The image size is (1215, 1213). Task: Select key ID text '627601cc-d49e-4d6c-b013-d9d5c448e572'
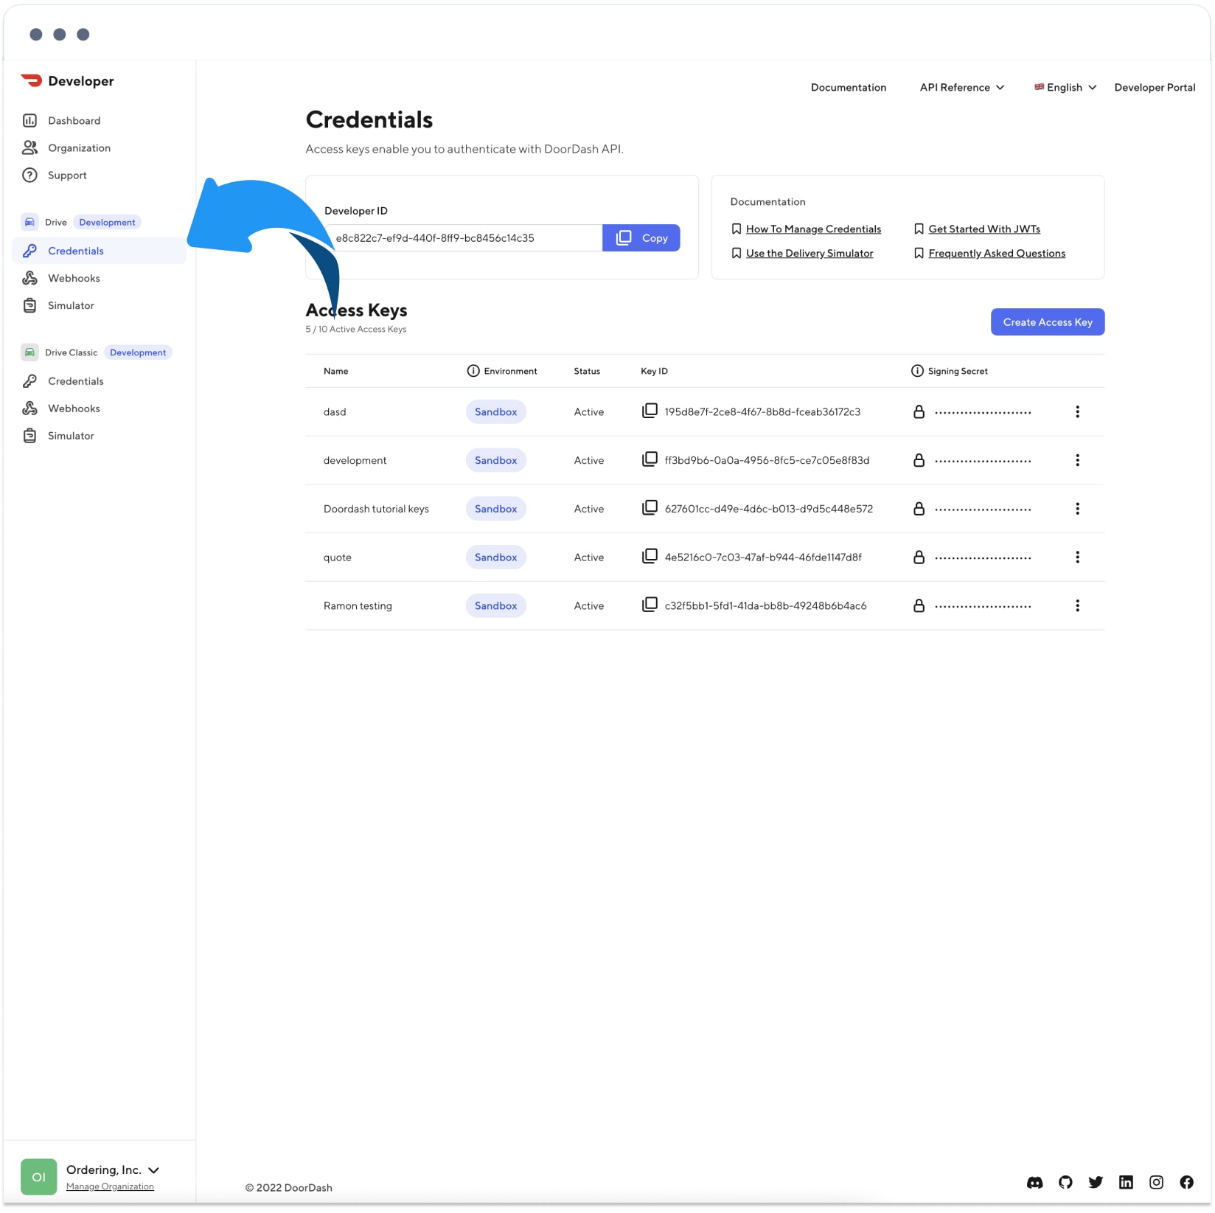[x=768, y=509]
